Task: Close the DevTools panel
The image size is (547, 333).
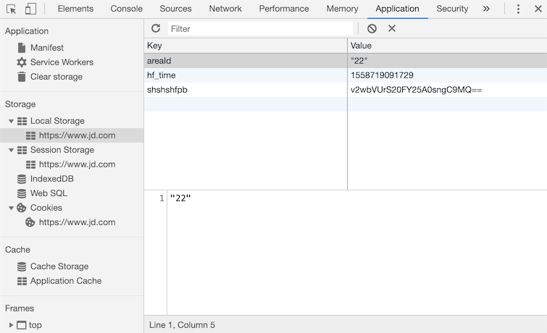Action: click(537, 9)
